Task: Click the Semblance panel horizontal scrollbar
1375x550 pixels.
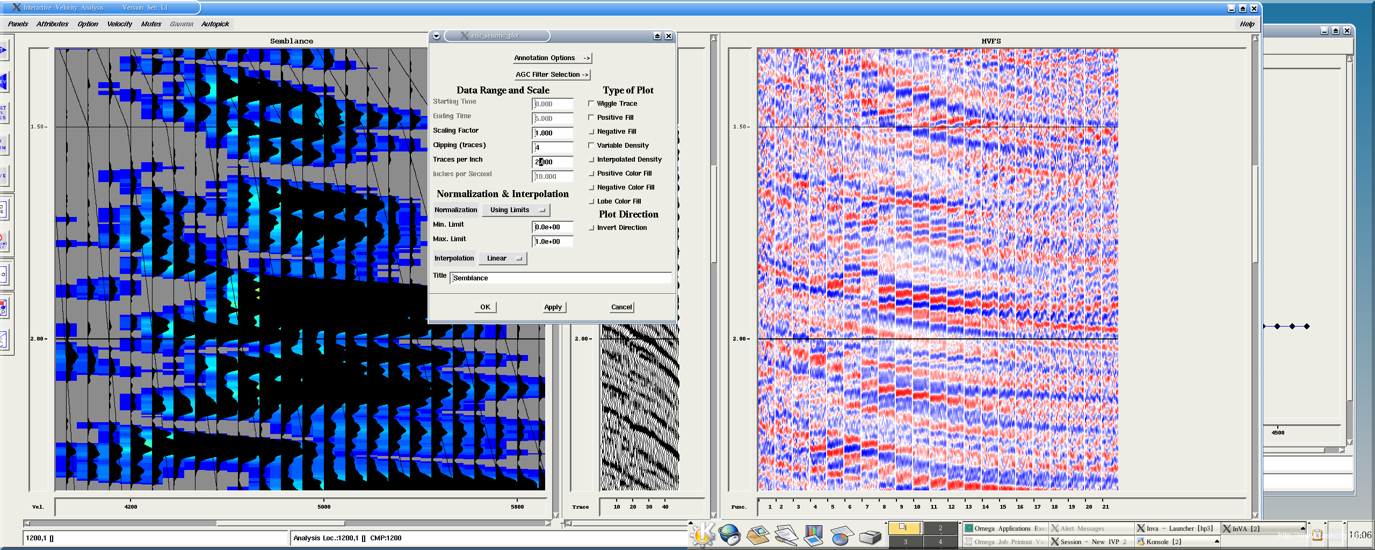Action: pyautogui.click(x=280, y=523)
